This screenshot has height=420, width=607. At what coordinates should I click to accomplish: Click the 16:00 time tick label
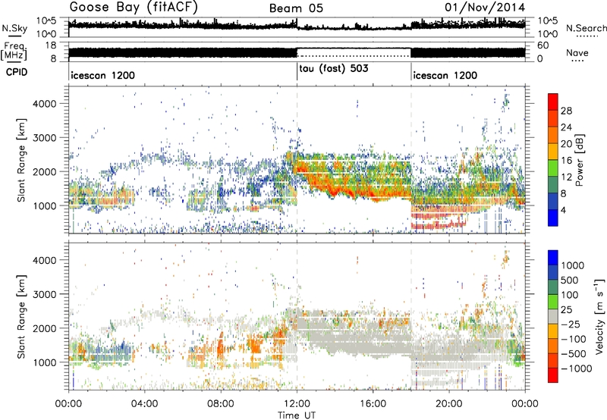(x=373, y=404)
